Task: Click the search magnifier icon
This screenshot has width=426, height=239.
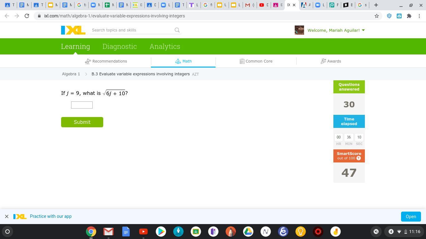Action: click(x=177, y=30)
